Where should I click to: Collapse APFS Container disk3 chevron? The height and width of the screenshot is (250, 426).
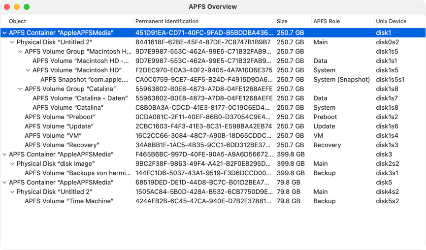[x=4, y=155]
